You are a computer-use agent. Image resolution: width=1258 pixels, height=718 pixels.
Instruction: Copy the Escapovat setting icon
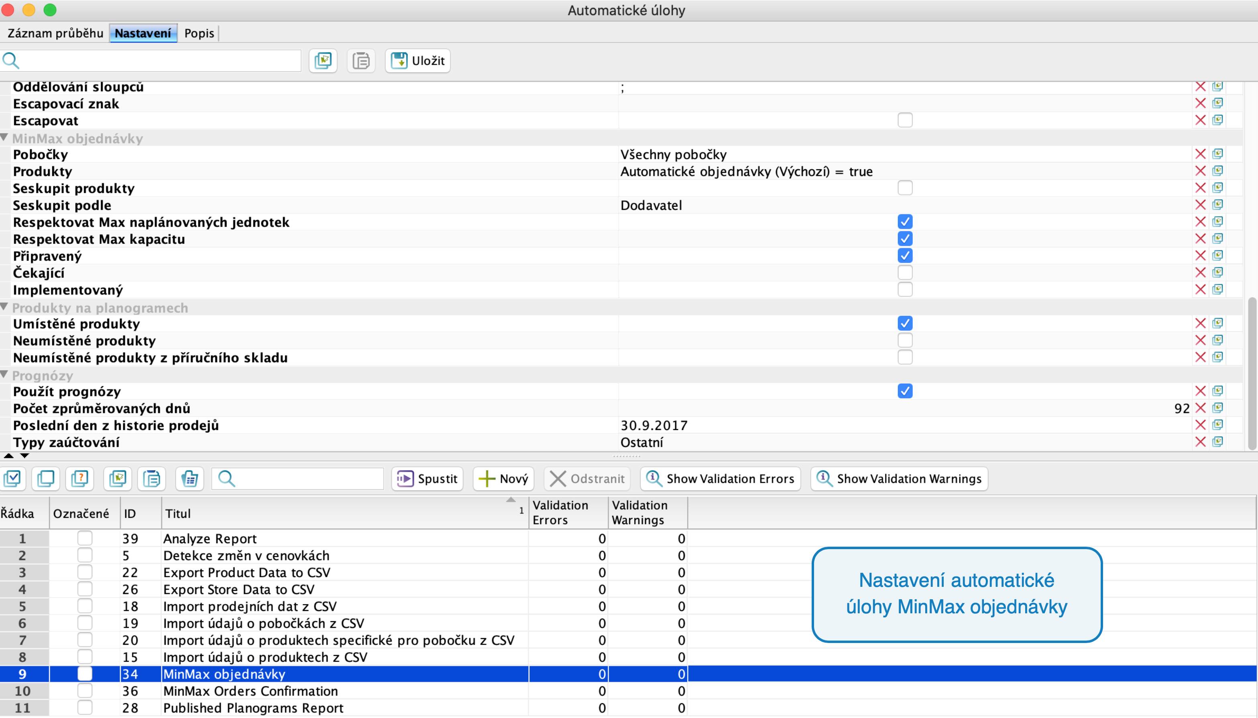(1217, 120)
